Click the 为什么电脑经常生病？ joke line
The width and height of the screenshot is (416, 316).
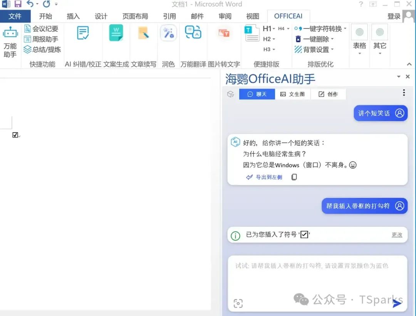[274, 154]
